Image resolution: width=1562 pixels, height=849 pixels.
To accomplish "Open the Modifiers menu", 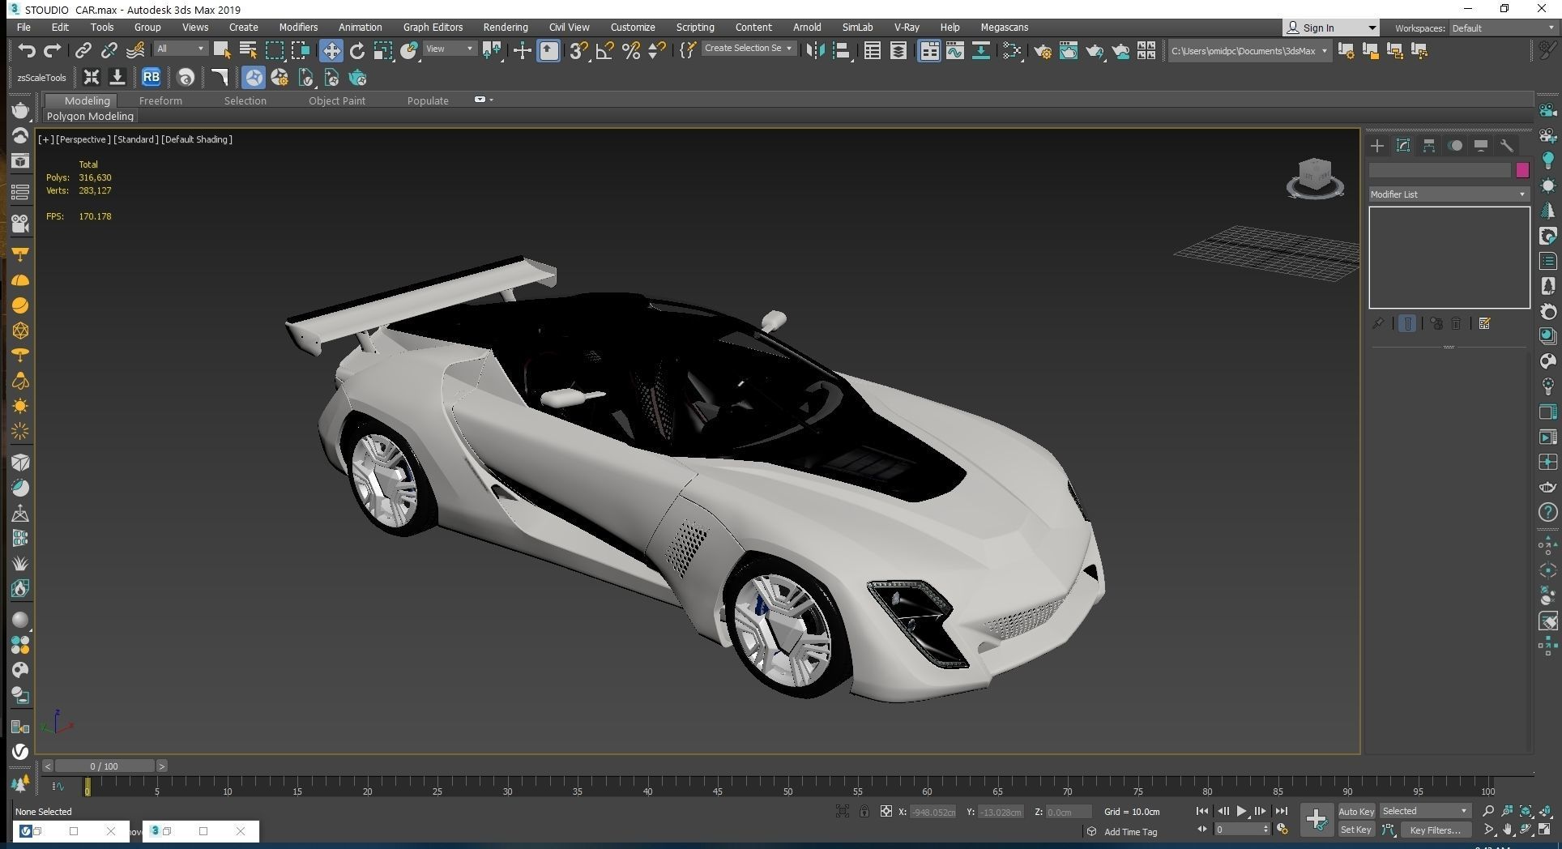I will (298, 28).
